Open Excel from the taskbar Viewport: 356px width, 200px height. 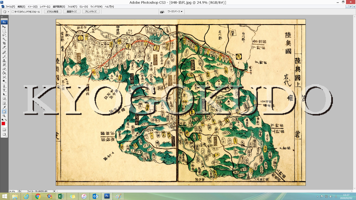[x=61, y=196]
